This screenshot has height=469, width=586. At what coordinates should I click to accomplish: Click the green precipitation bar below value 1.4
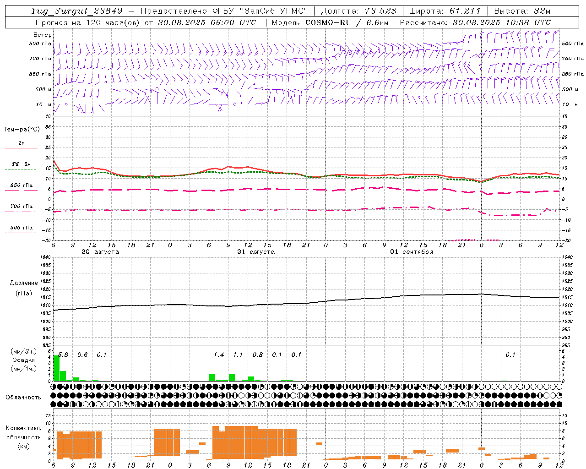coord(212,377)
